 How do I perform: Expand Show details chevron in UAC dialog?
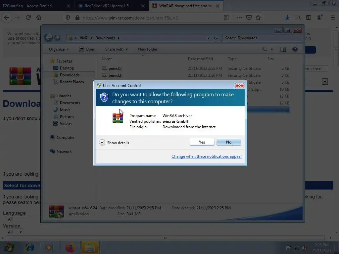102,142
